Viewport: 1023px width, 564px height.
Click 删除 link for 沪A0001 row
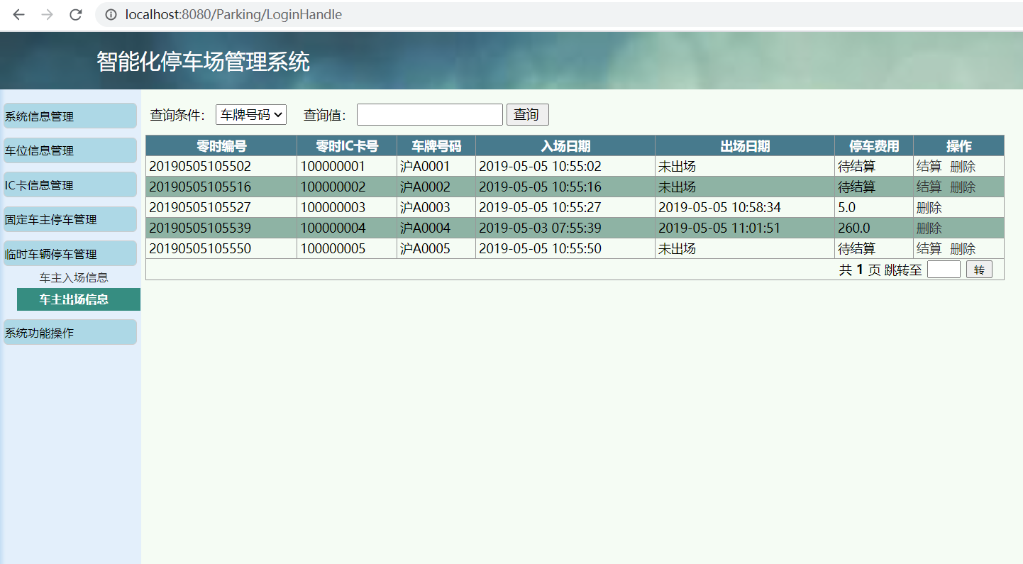click(x=963, y=166)
